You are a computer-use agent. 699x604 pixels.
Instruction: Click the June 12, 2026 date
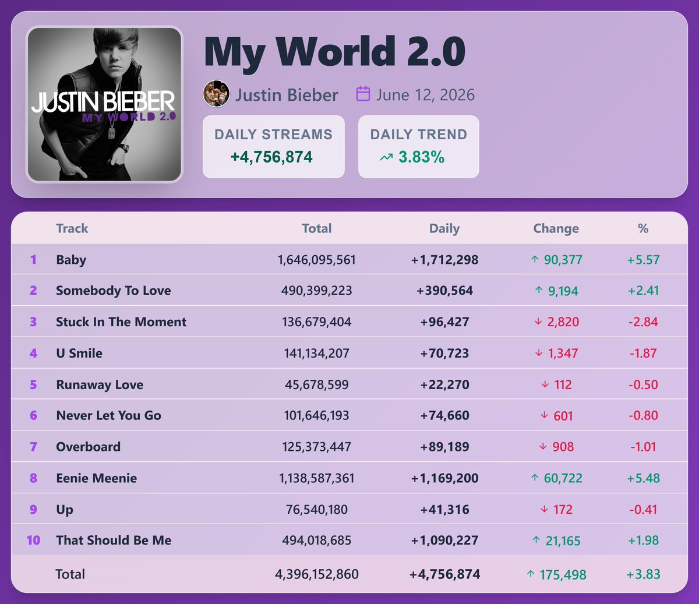pyautogui.click(x=425, y=95)
